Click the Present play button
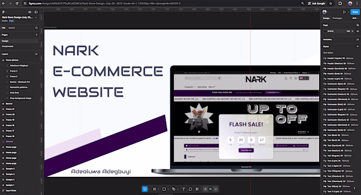Viewport: 361px width, 195px height. click(344, 12)
